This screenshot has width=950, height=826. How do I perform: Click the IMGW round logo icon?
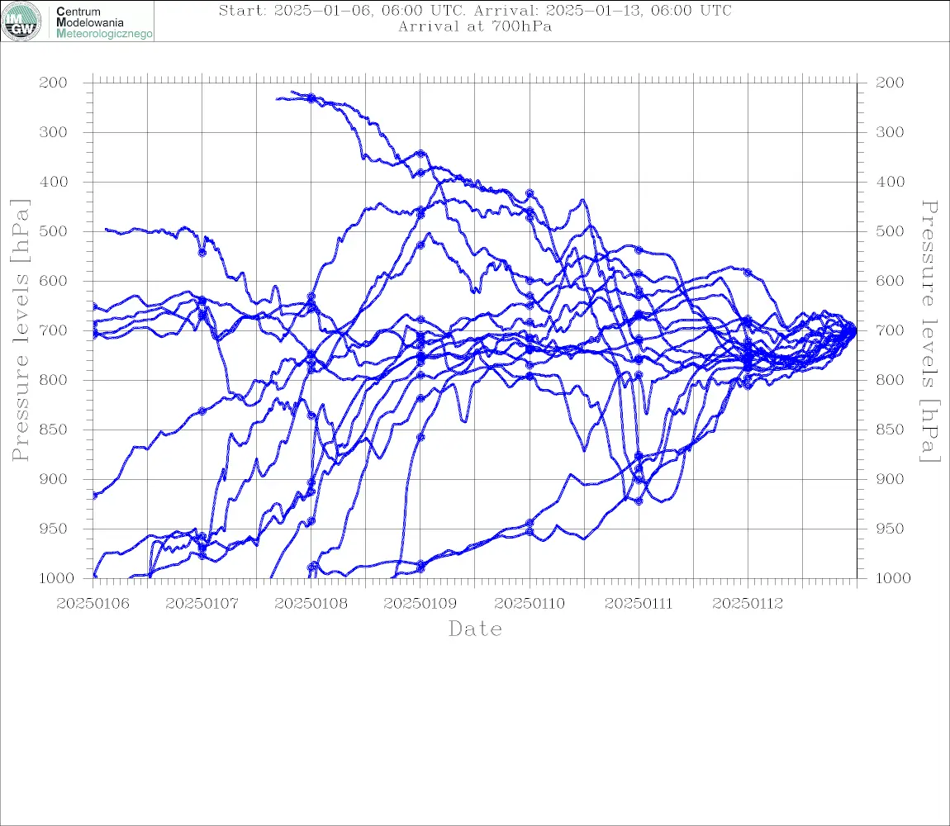pos(21,21)
